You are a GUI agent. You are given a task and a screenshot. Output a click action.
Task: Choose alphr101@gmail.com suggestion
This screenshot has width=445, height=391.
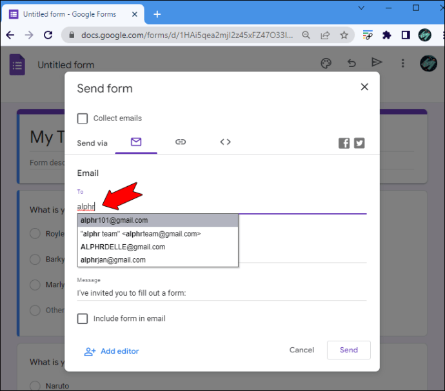[x=158, y=220]
